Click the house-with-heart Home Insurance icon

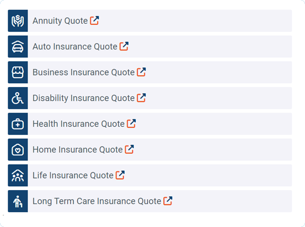18,150
